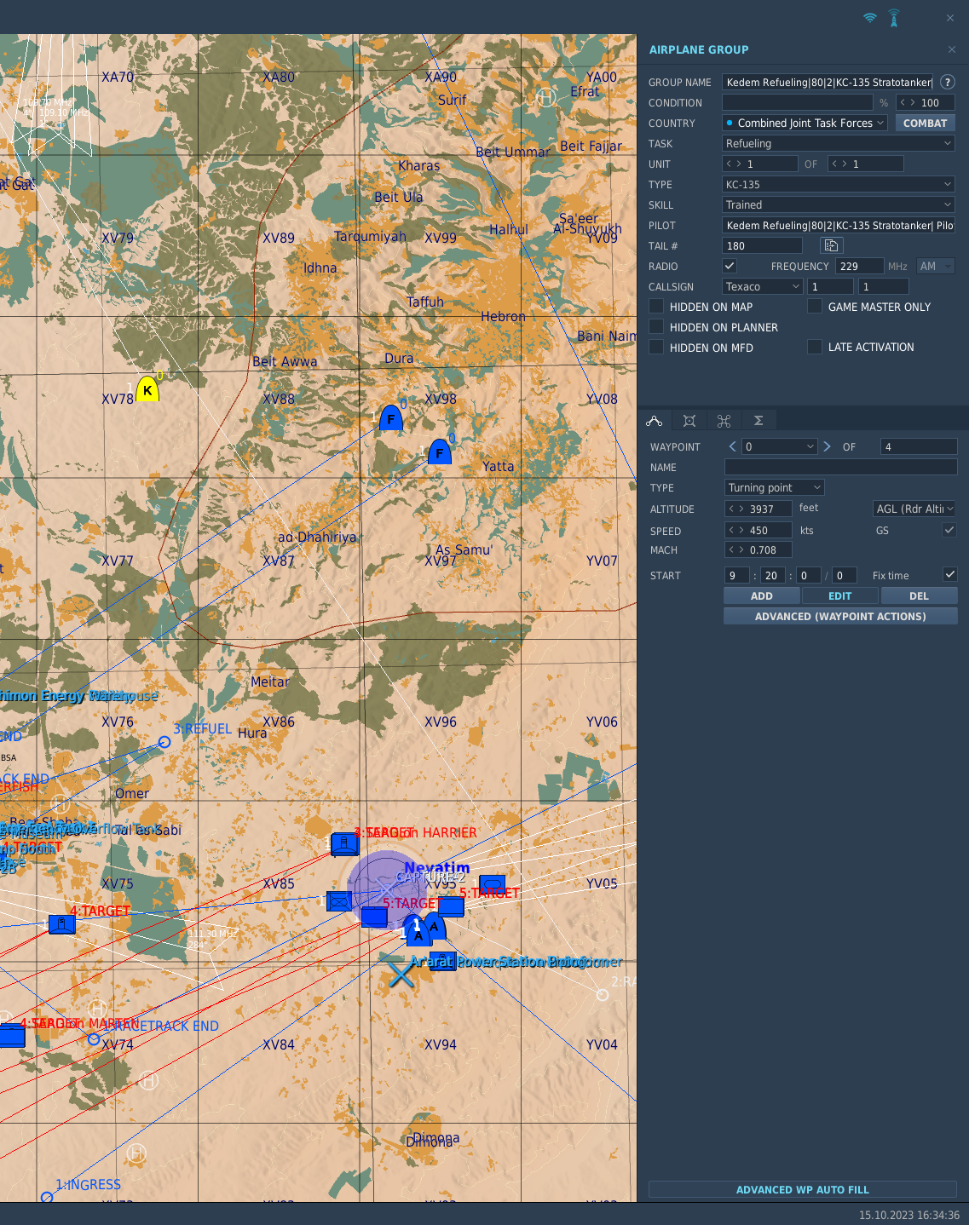Switch to the summary sigma tab

(758, 420)
